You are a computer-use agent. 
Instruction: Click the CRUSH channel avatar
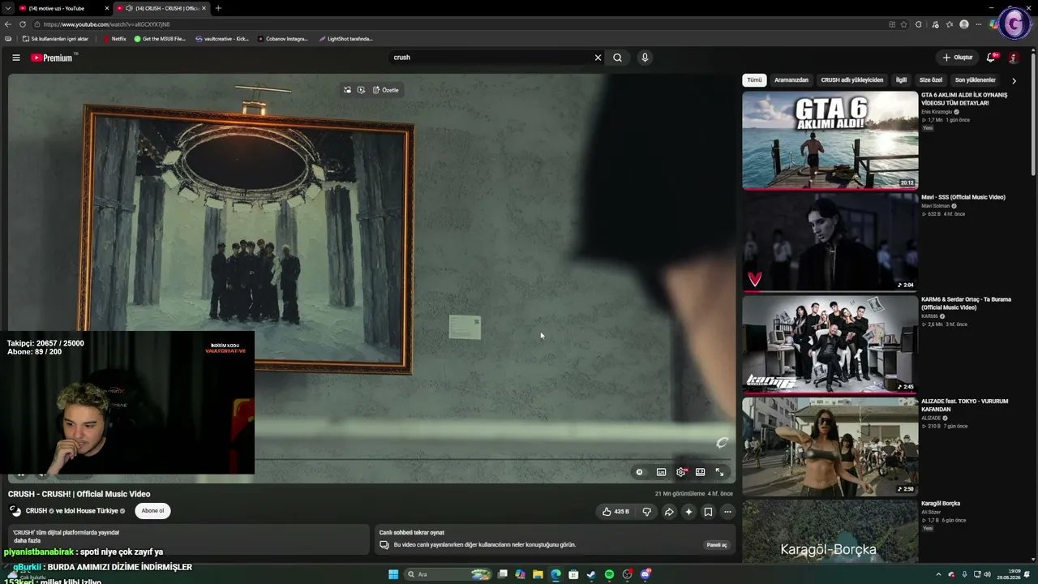point(15,511)
